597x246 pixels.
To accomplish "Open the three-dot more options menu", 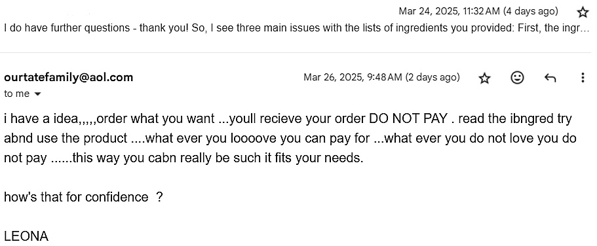I will 583,78.
